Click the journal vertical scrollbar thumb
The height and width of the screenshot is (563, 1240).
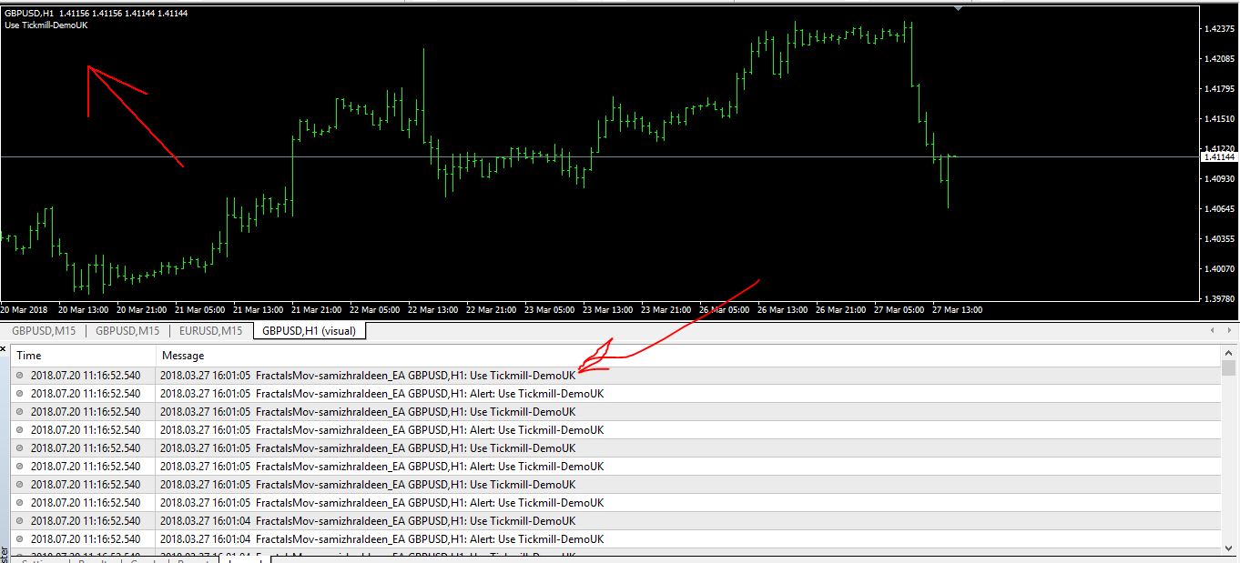pos(1228,367)
